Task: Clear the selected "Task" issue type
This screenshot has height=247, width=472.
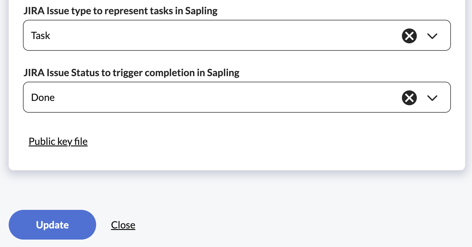Action: [x=409, y=36]
